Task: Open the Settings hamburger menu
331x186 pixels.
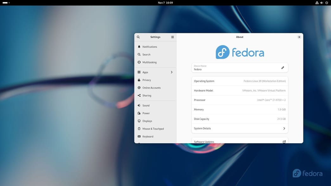Action: (x=172, y=37)
